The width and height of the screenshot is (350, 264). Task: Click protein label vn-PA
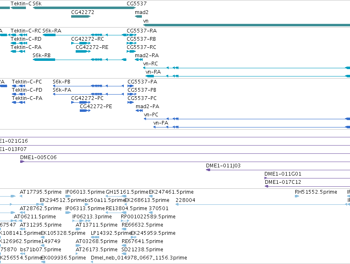coord(161,123)
